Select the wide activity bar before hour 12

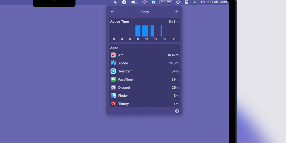point(145,31)
